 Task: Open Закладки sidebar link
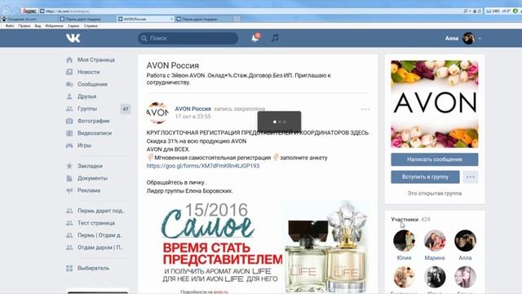(90, 166)
